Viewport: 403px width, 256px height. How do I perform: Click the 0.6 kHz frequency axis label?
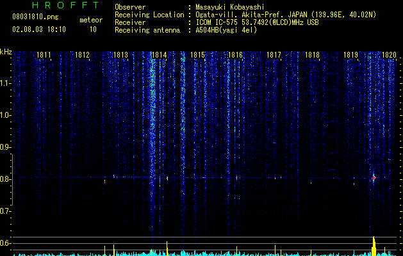(x=5, y=243)
